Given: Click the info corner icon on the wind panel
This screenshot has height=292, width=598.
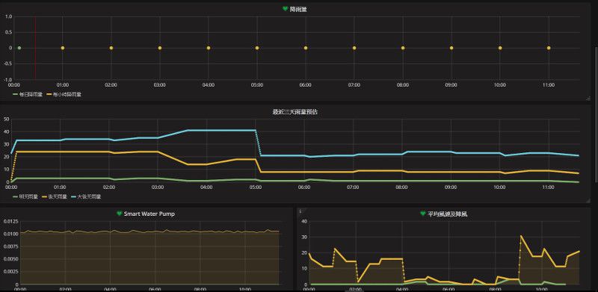Looking at the screenshot, I should [300, 211].
